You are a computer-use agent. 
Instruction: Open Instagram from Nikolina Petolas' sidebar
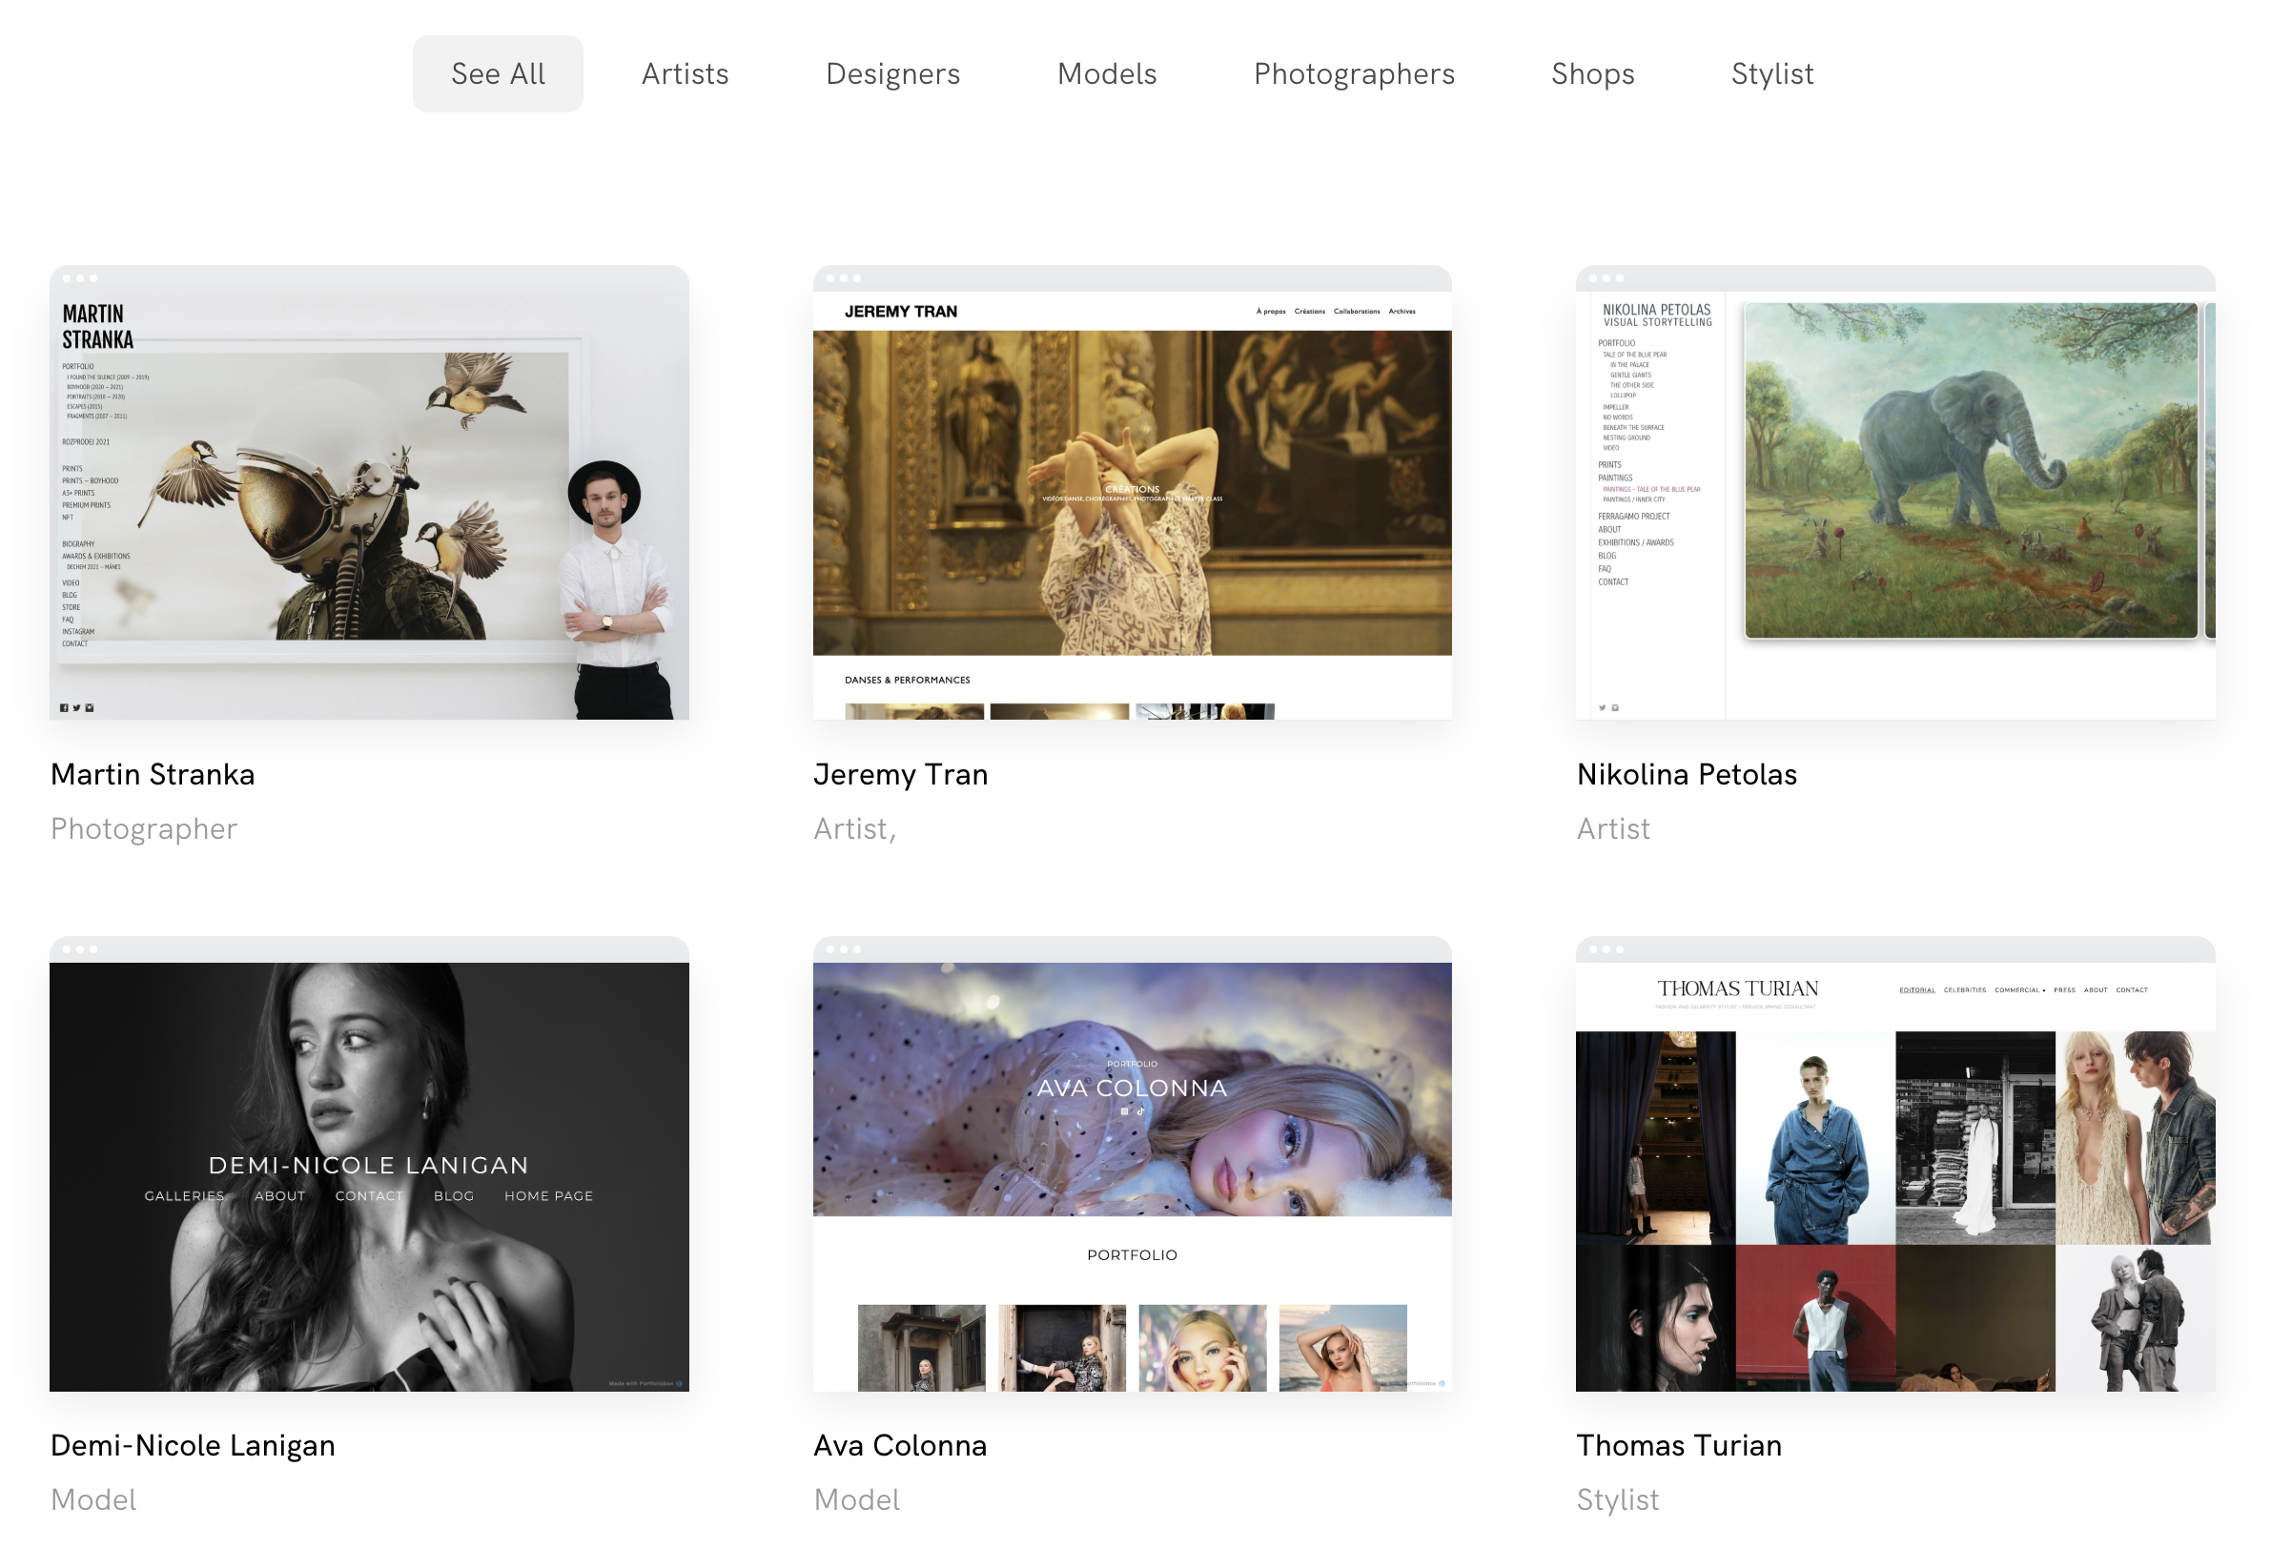coord(1615,708)
